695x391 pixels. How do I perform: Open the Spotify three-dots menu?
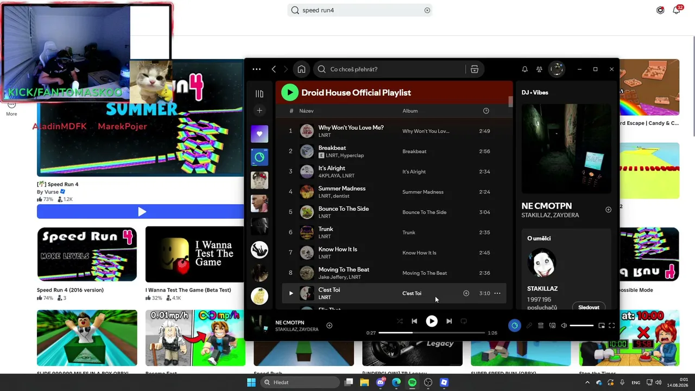pyautogui.click(x=256, y=69)
